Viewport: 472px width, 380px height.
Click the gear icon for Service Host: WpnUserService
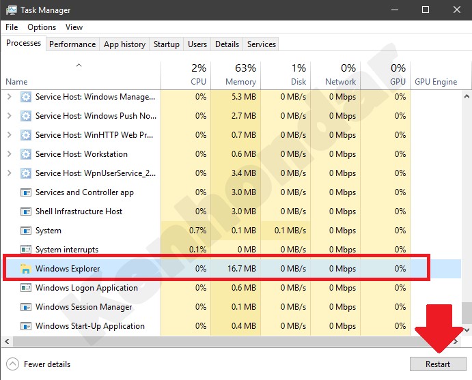26,173
